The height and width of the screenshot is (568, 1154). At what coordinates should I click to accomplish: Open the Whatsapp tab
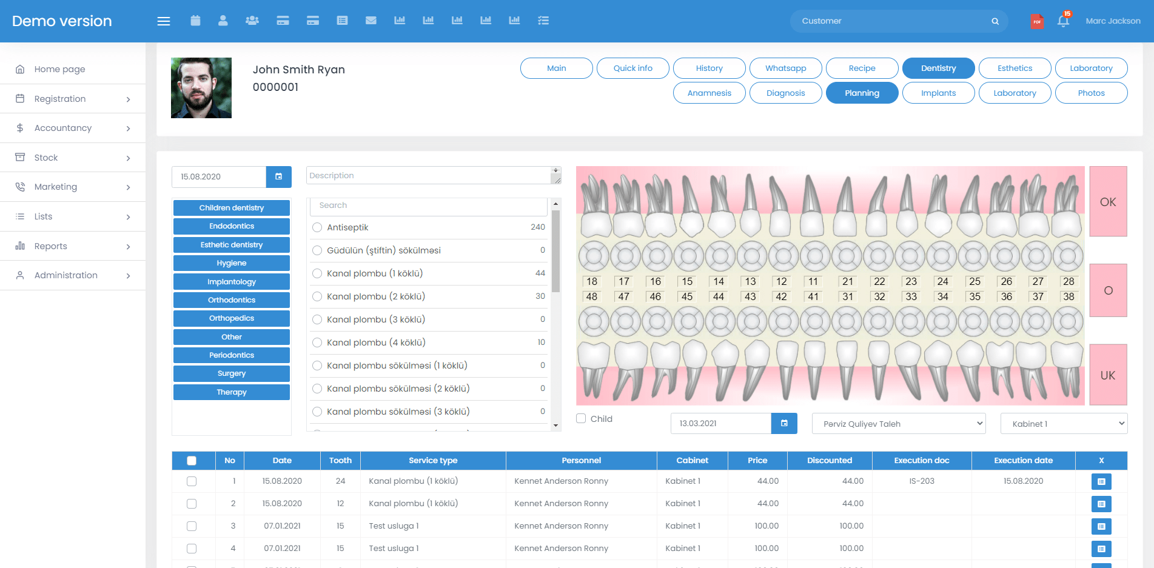[x=785, y=68]
